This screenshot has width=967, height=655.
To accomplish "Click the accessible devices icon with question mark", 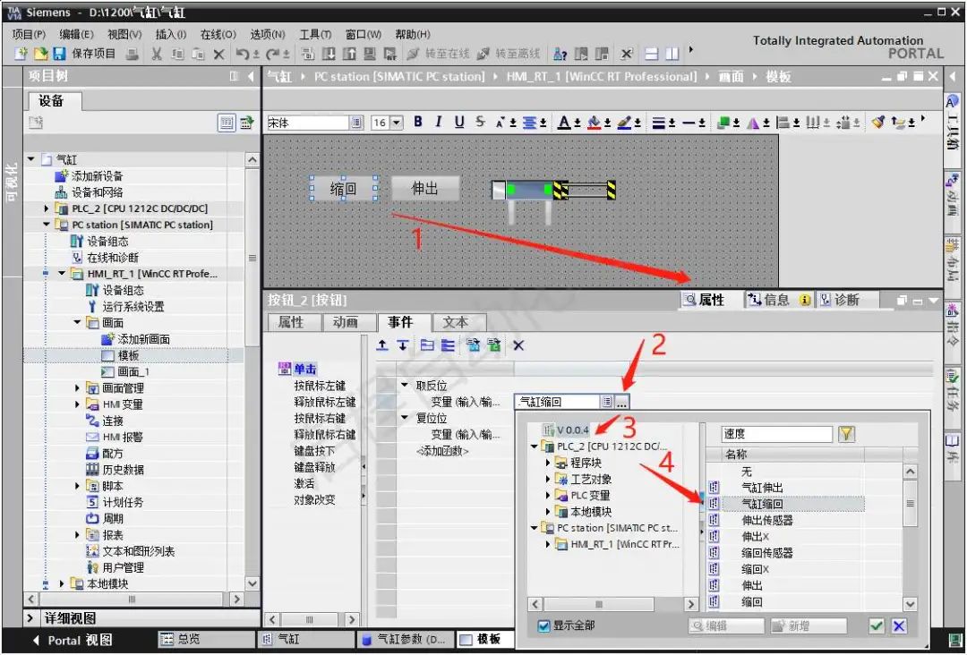I will (560, 55).
